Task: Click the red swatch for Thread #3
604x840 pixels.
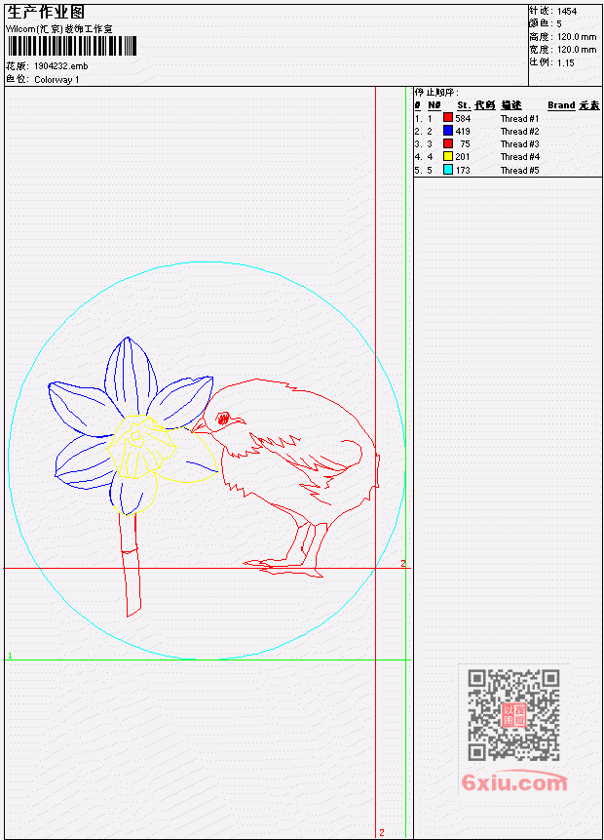Action: click(x=448, y=143)
